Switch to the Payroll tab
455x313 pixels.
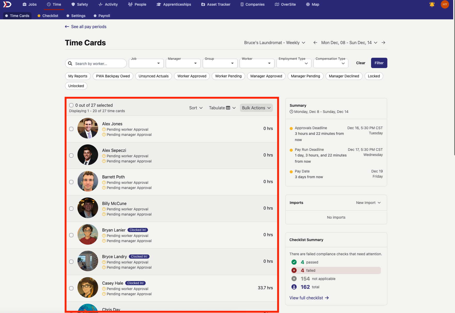(x=102, y=16)
